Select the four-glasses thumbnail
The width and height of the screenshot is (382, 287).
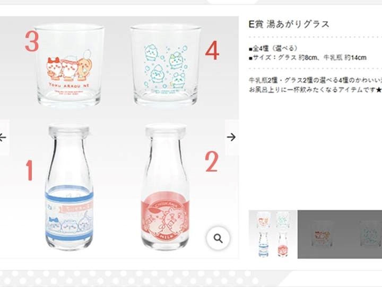coord(273,234)
